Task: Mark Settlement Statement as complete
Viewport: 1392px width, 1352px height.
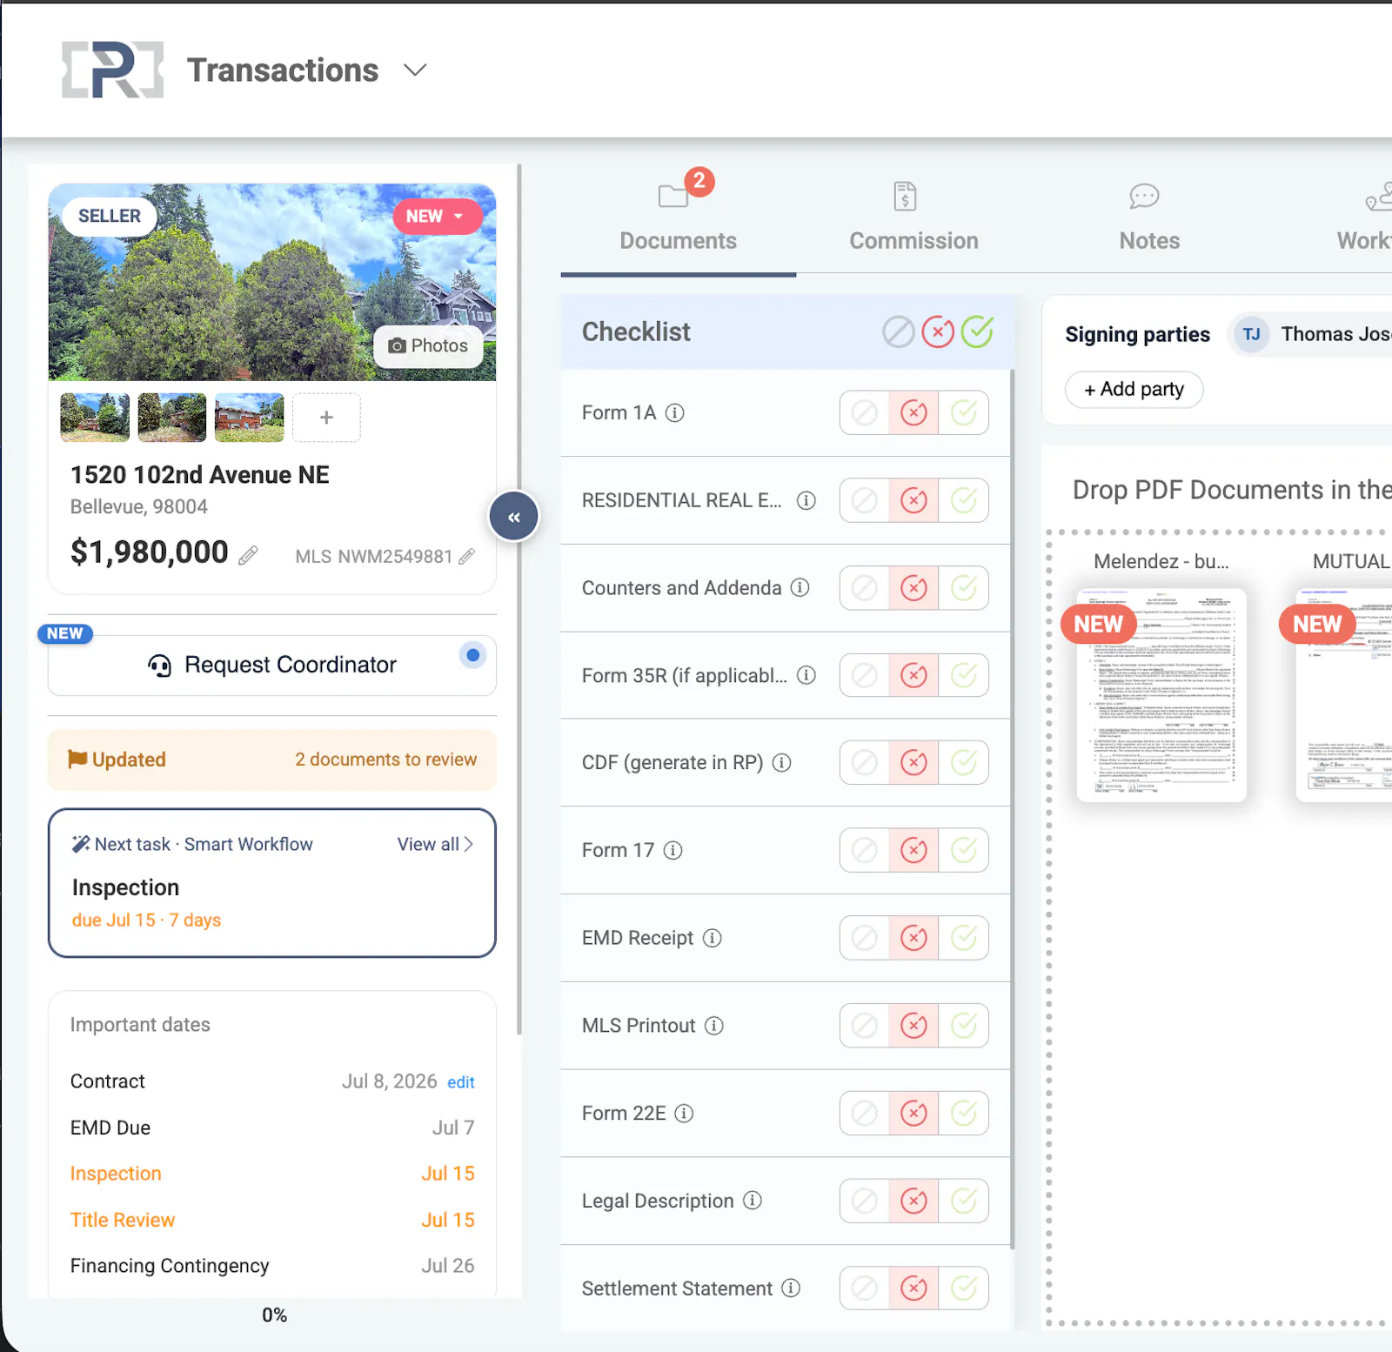Action: coord(964,1288)
